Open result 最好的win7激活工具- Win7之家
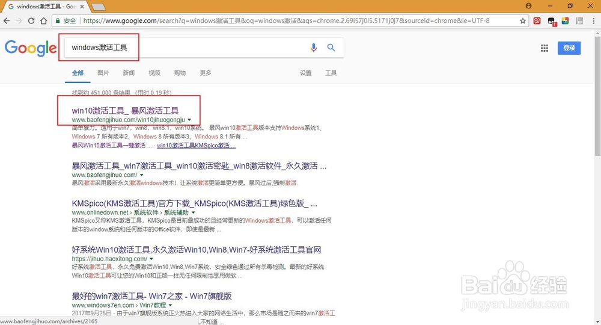Viewport: 601px width, 325px height. point(152,296)
